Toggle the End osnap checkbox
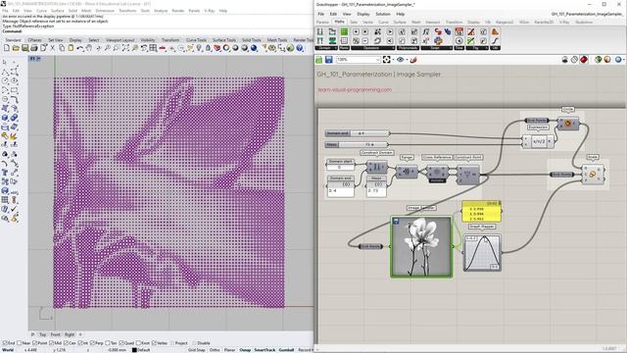The height and width of the screenshot is (353, 627). pos(5,343)
